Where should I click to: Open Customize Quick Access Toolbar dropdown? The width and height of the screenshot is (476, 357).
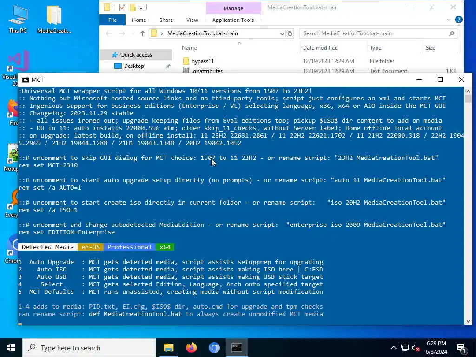click(141, 7)
